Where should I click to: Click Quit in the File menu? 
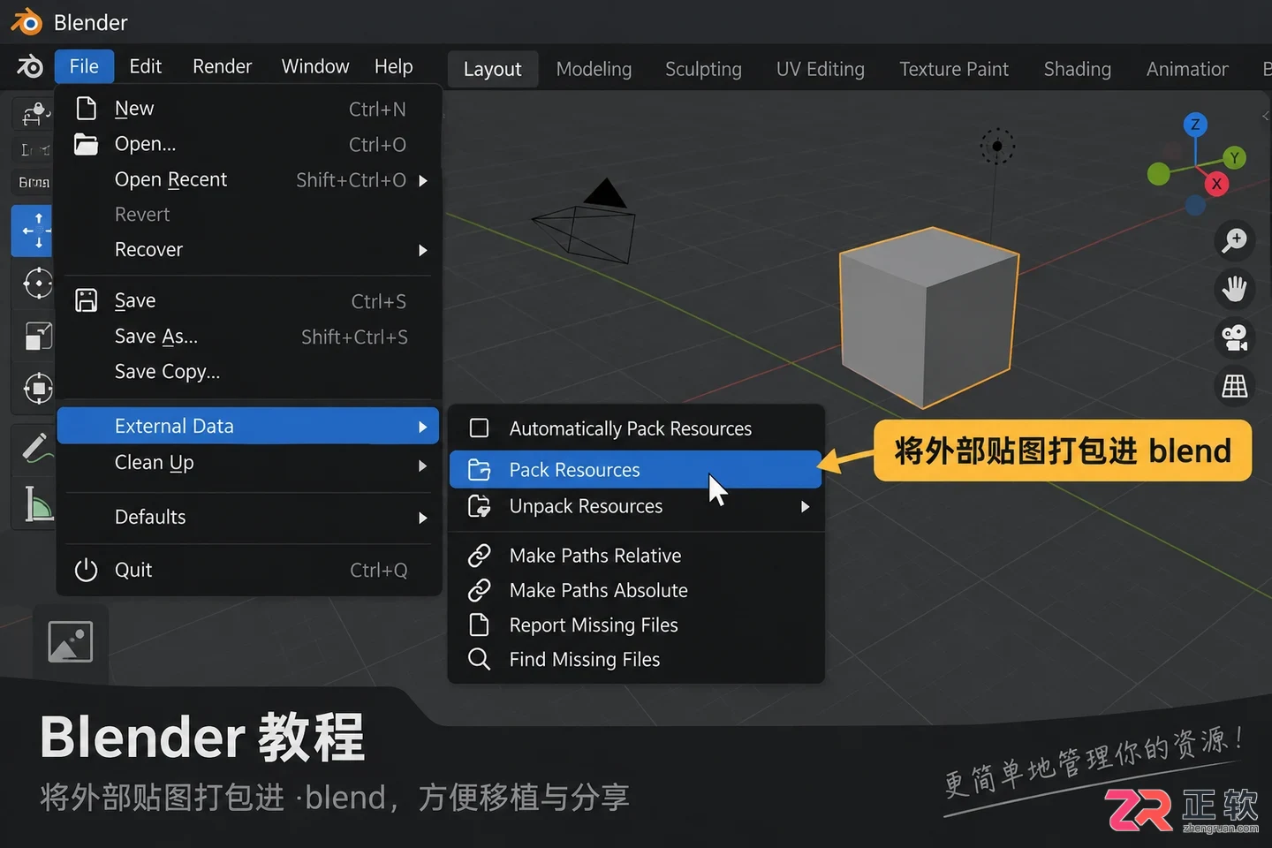click(249, 571)
